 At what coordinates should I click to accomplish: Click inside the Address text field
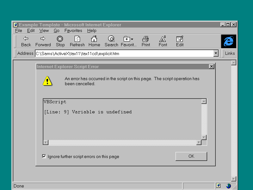point(123,54)
